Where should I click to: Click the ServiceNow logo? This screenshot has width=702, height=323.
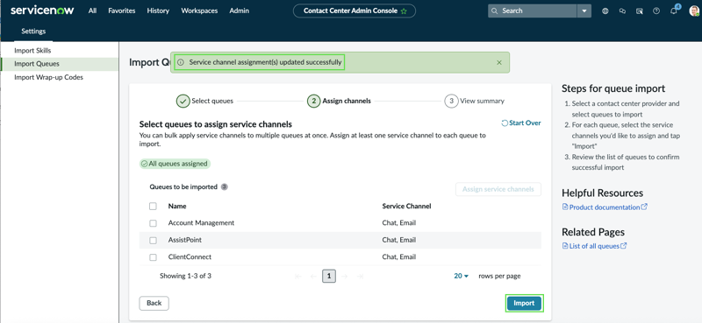[x=42, y=11]
